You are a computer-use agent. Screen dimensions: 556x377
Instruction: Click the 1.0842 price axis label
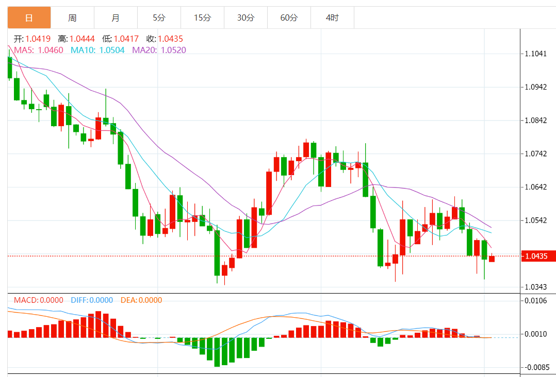coord(535,121)
